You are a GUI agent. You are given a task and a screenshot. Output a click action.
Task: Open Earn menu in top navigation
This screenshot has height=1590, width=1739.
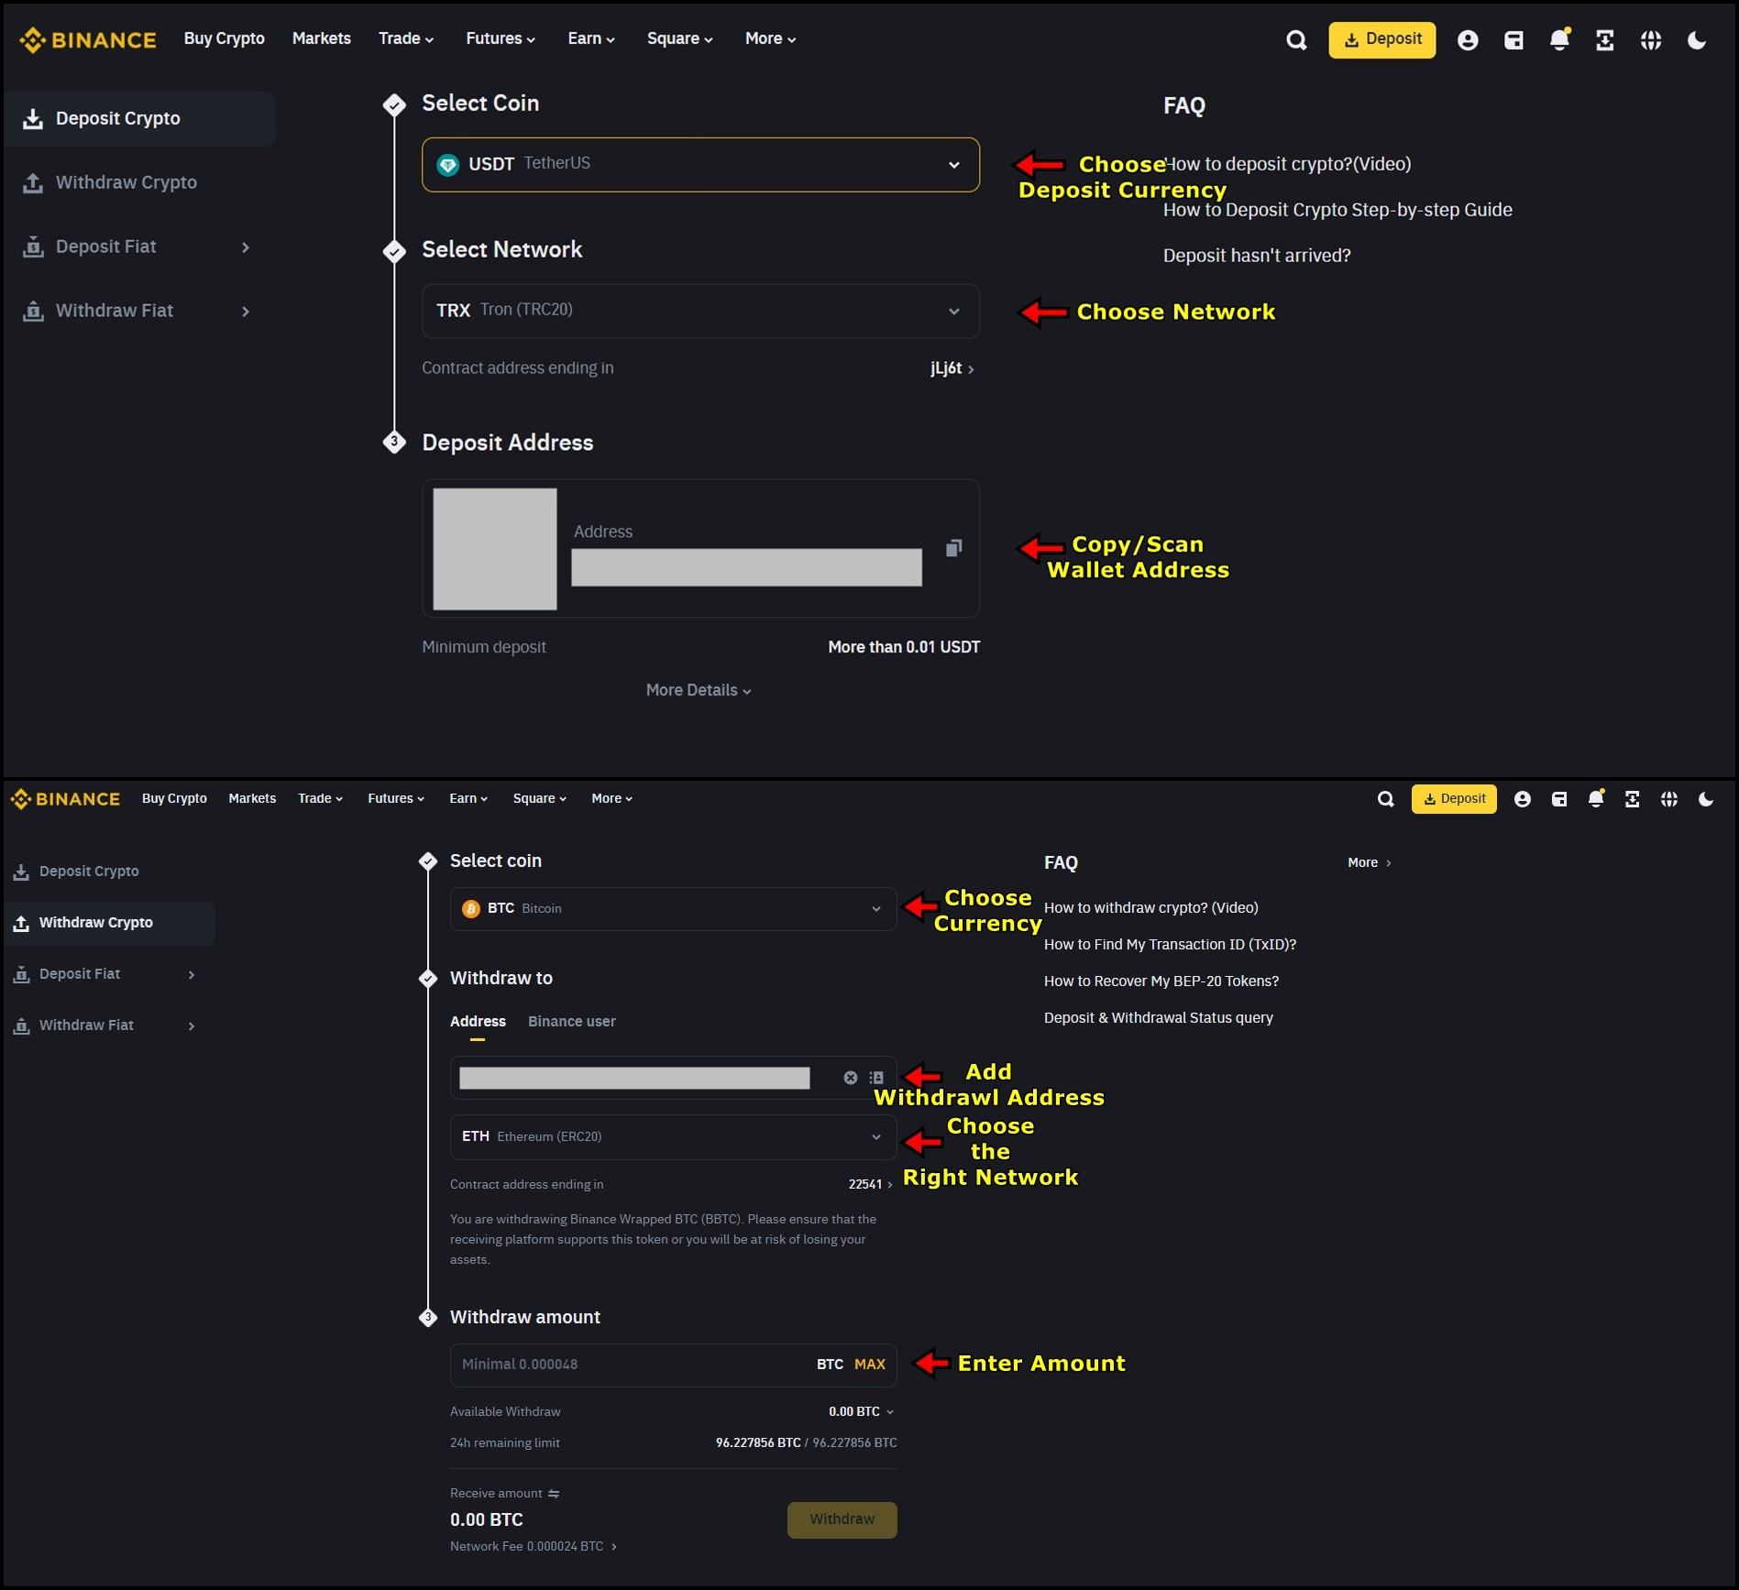coord(591,38)
